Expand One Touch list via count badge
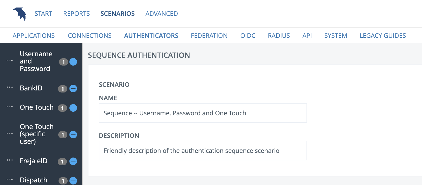Viewport: 422px width, 185px height. point(62,108)
